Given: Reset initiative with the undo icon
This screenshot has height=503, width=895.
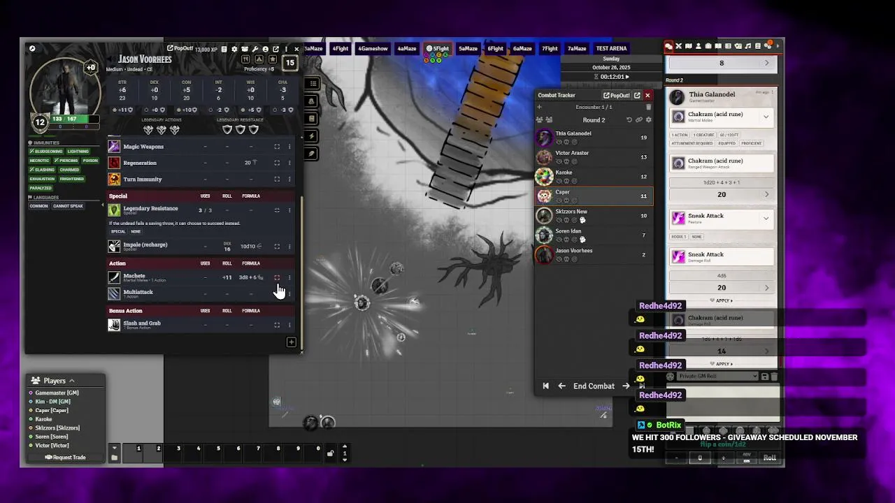Looking at the screenshot, I should click(x=629, y=119).
